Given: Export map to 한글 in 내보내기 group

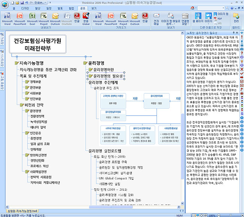Looking at the screenshot, I should 77,17.
